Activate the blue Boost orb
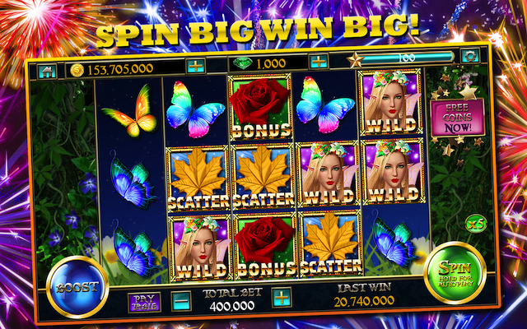This screenshot has height=329, width=527. tap(77, 287)
